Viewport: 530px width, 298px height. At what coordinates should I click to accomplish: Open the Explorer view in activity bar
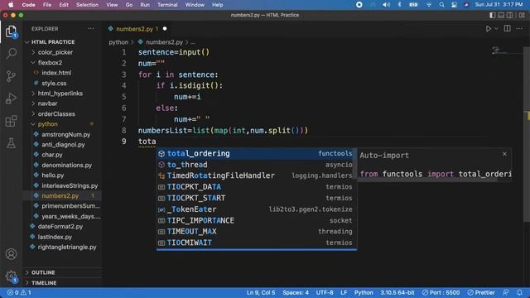click(11, 31)
